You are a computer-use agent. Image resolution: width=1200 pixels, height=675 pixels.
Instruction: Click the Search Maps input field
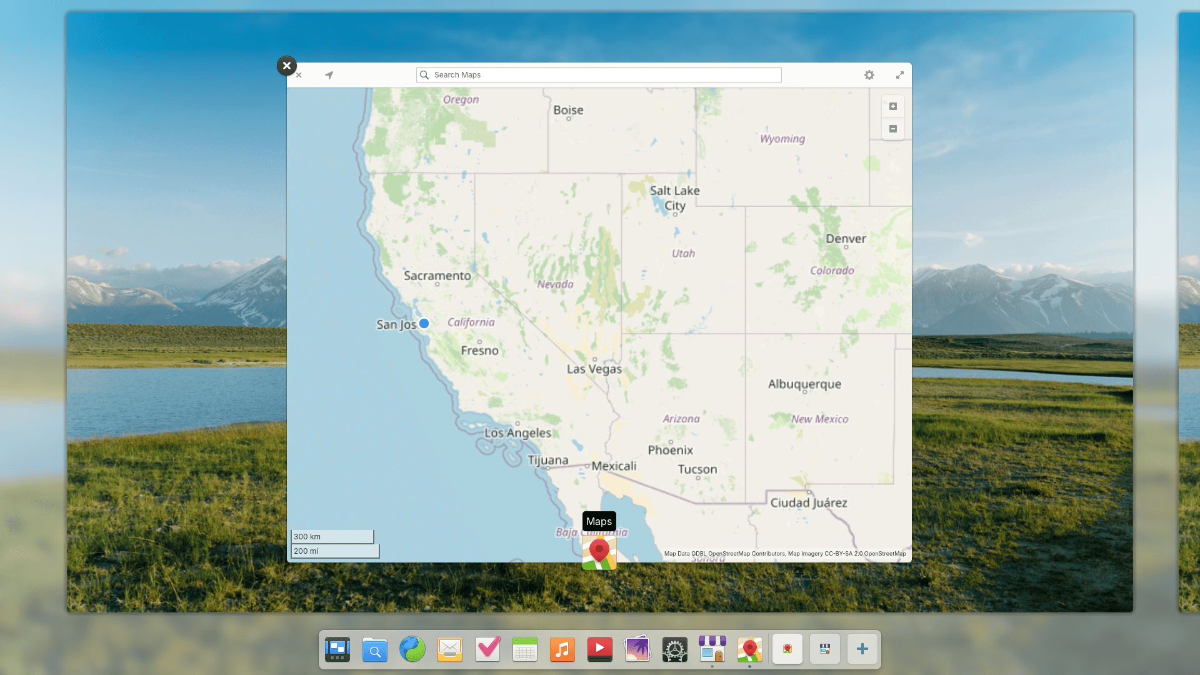pyautogui.click(x=598, y=75)
